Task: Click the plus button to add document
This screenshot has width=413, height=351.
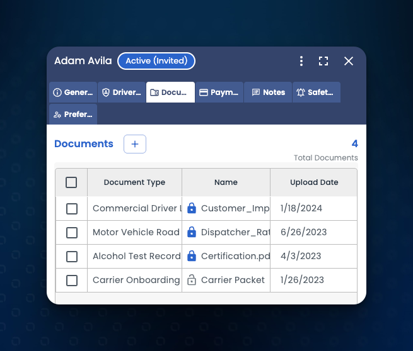Action: point(135,144)
